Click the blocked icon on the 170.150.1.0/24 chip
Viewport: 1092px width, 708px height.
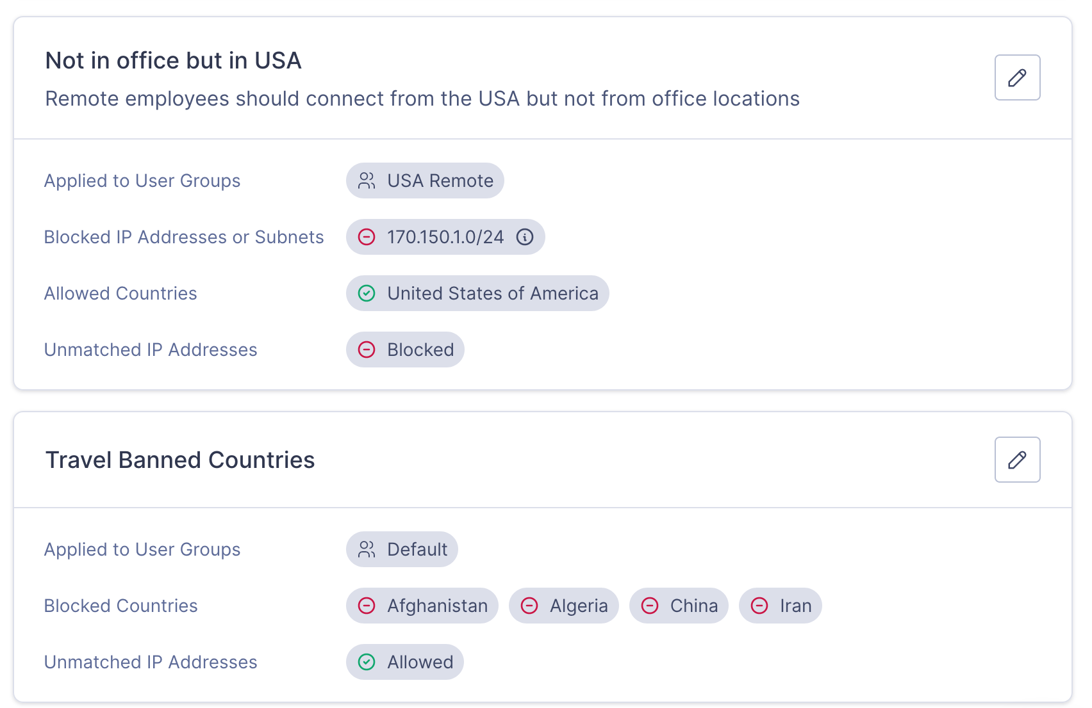pos(366,237)
